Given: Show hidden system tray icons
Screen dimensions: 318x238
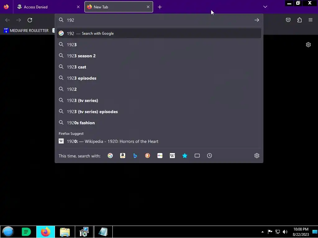Looking at the screenshot, I should click(x=262, y=232).
